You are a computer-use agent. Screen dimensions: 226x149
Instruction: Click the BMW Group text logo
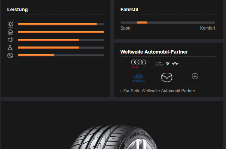(x=159, y=64)
